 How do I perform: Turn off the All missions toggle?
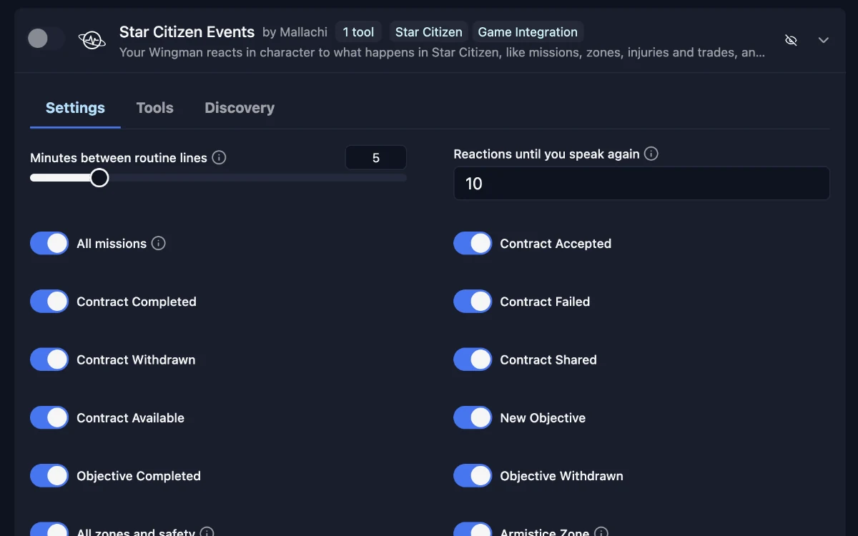[x=49, y=243]
